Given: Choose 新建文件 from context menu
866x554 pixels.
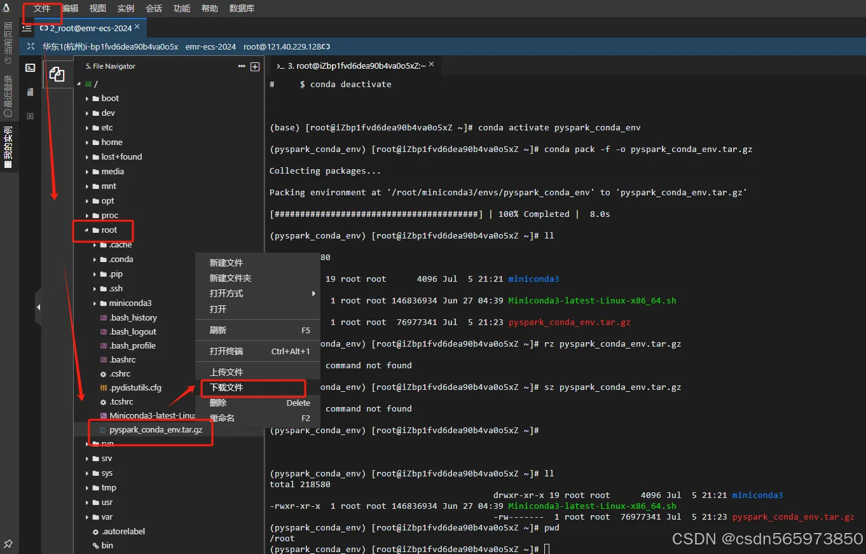Looking at the screenshot, I should (x=258, y=263).
